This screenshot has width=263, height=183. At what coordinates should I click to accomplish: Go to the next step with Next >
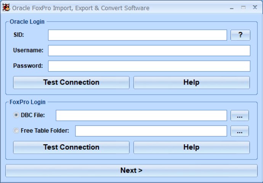(131, 170)
